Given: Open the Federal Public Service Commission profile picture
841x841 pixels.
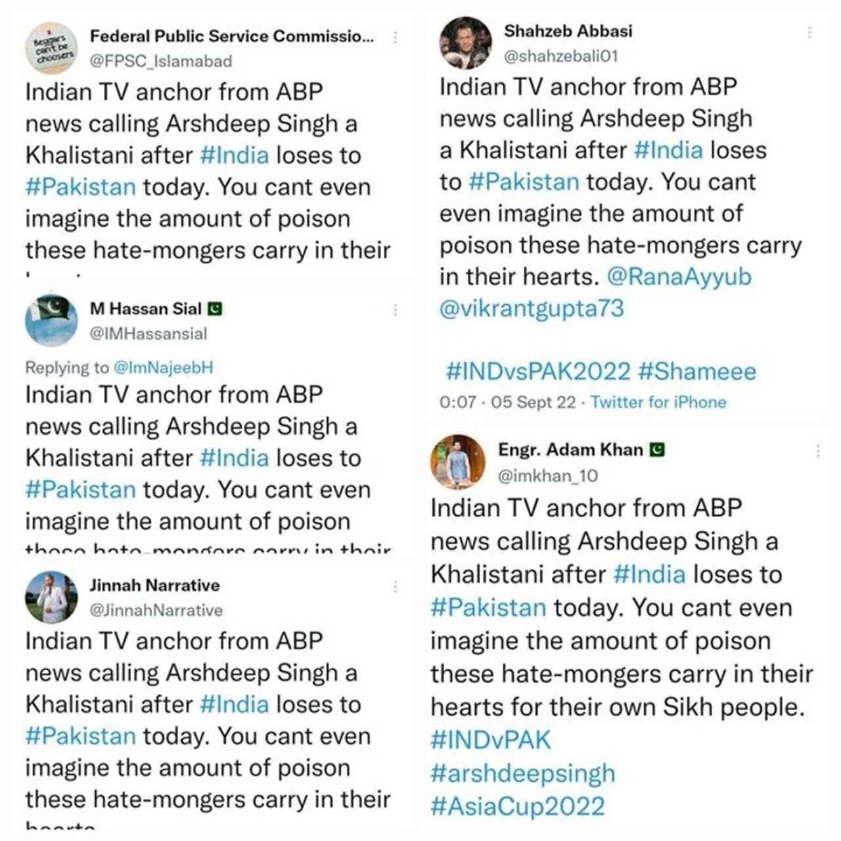Looking at the screenshot, I should pyautogui.click(x=52, y=49).
